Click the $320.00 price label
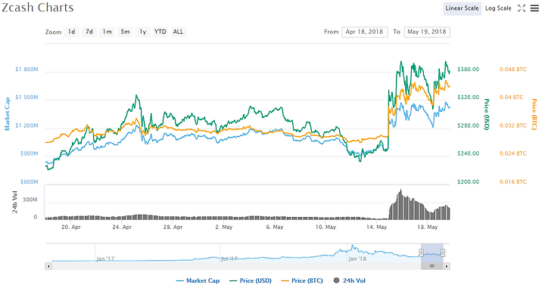 tap(469, 98)
